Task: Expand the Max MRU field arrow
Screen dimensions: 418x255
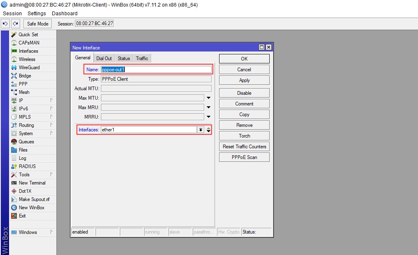Action: [208, 108]
